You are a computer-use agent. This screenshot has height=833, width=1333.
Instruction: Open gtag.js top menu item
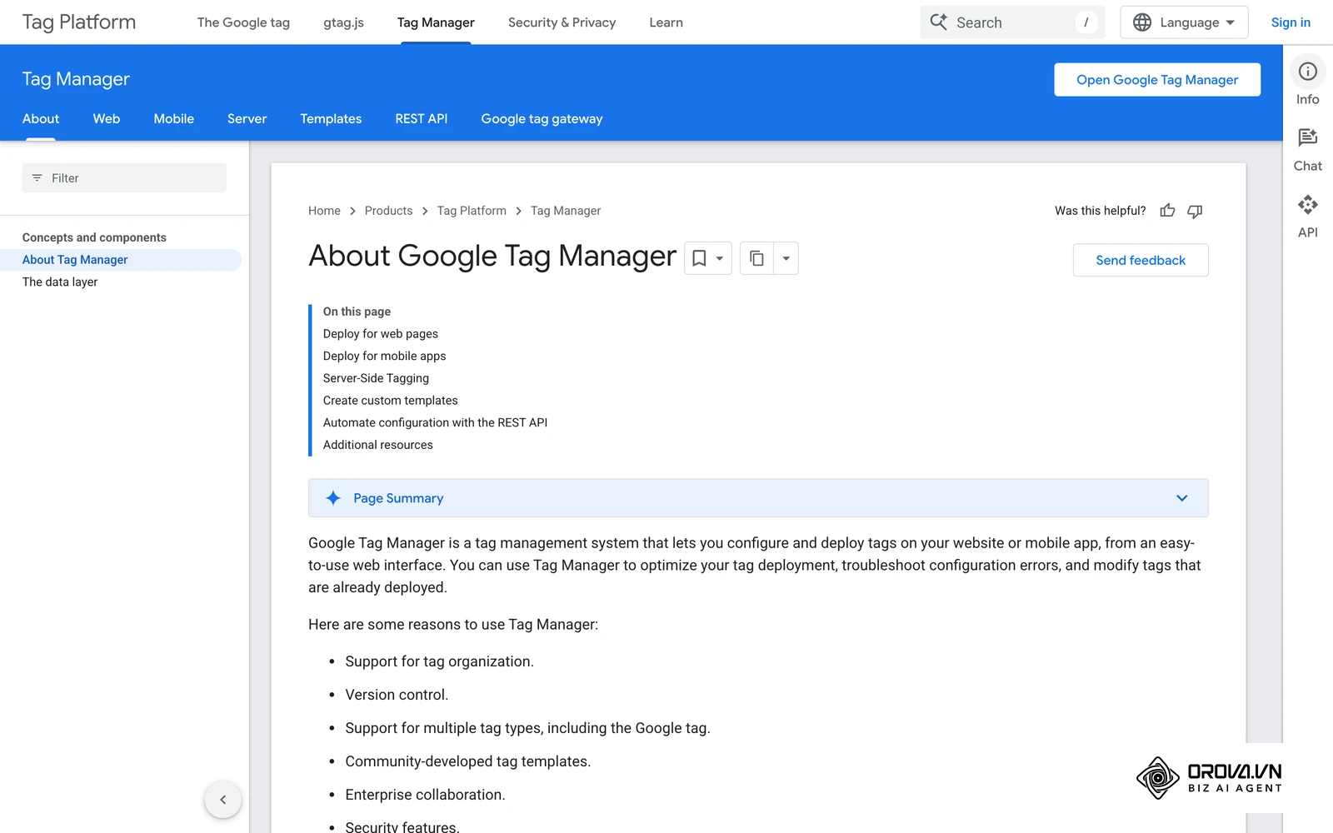click(x=343, y=22)
